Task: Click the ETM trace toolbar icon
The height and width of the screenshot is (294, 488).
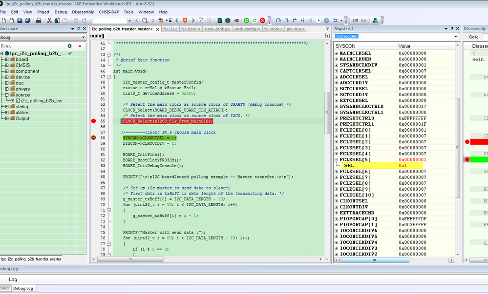Action: click(x=356, y=20)
